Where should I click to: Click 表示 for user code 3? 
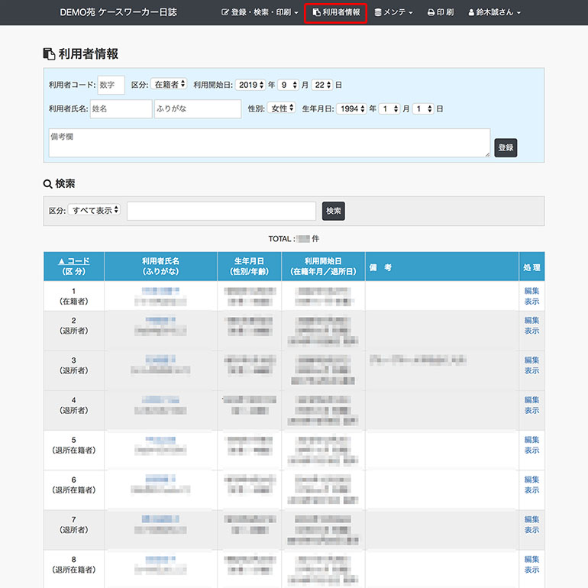[531, 370]
